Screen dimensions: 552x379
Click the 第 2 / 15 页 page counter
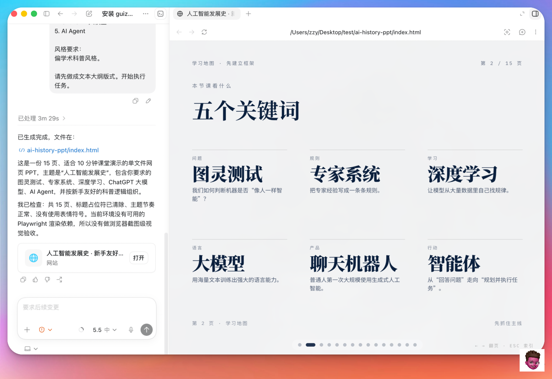501,63
